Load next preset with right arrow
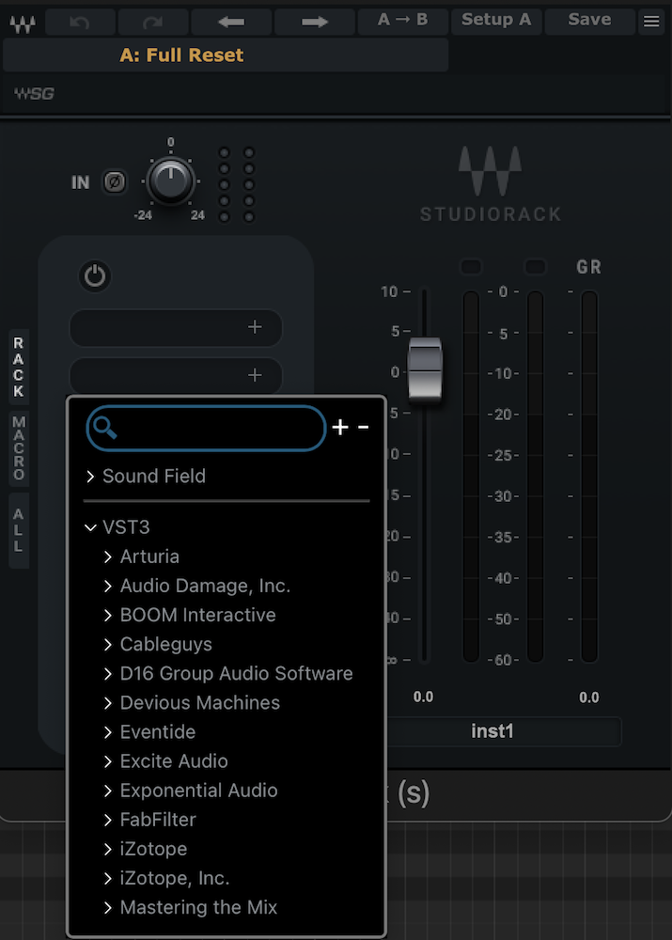Screen dimensions: 672x940 tap(315, 23)
